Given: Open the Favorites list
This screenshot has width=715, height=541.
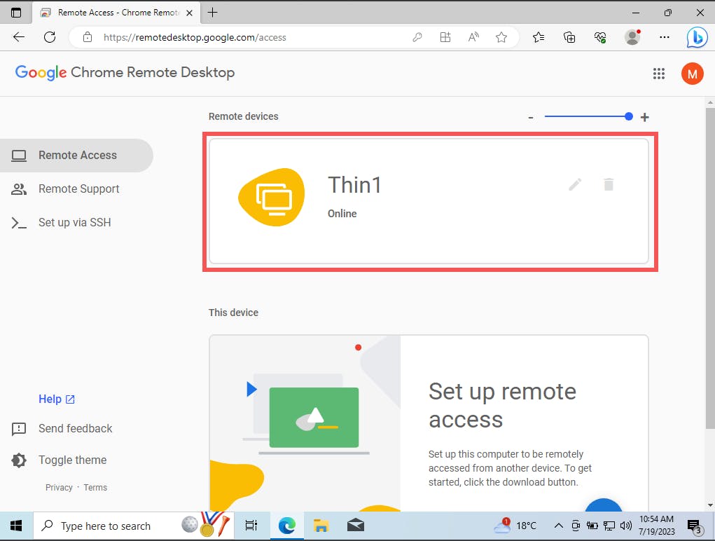Looking at the screenshot, I should (x=539, y=37).
